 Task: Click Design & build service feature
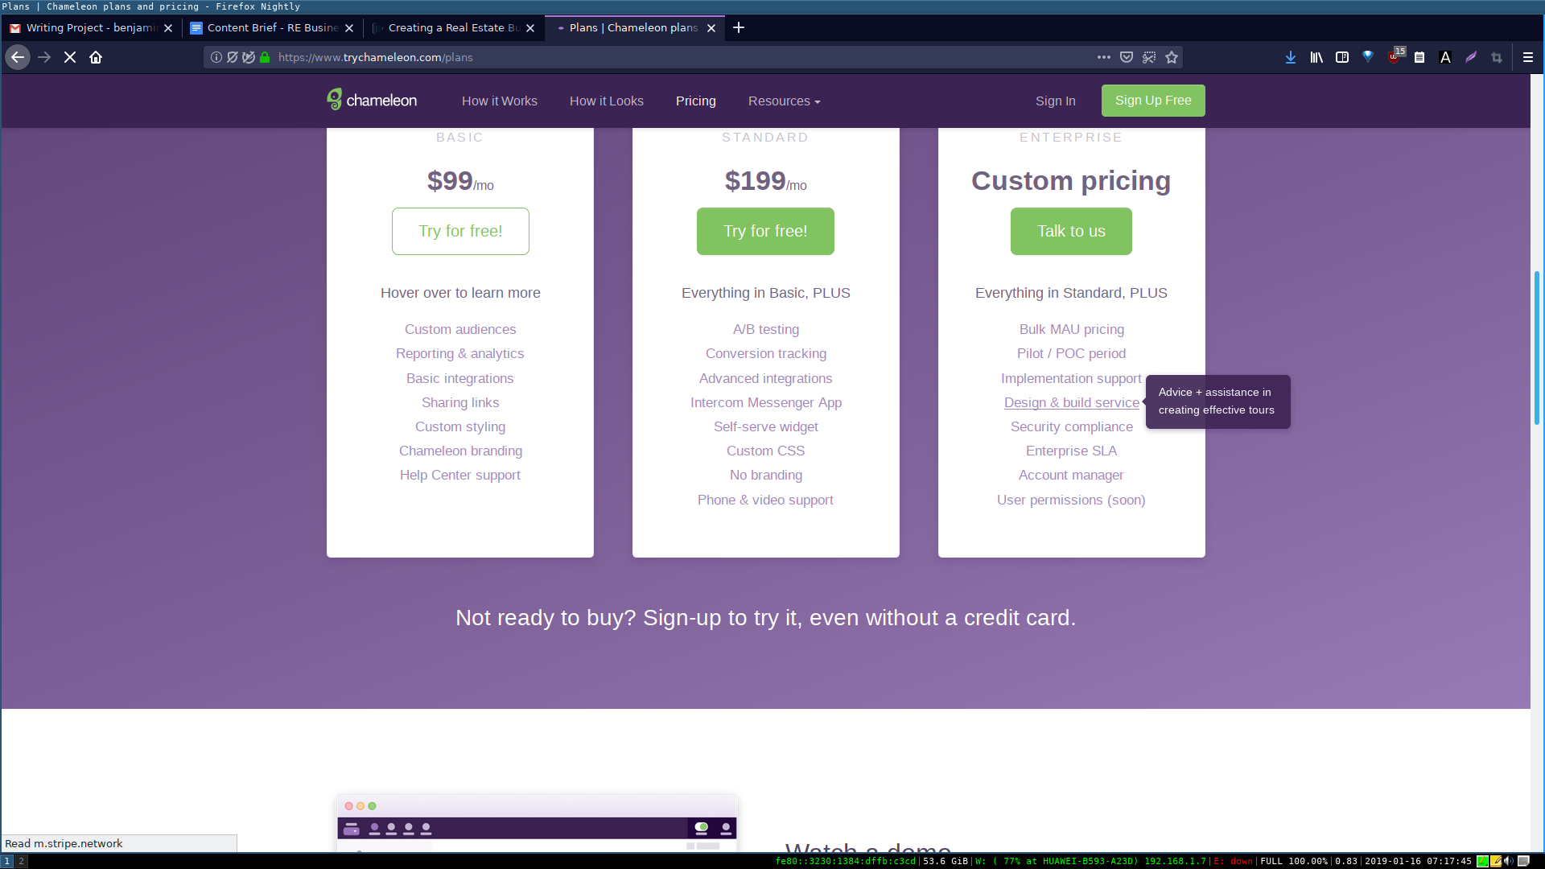1071,402
